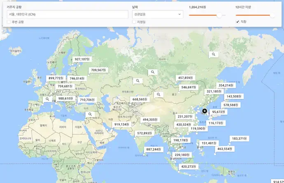Screen dimensions: 284x183
Task: Pick the 572,893원 fare label
Action: (x=144, y=133)
